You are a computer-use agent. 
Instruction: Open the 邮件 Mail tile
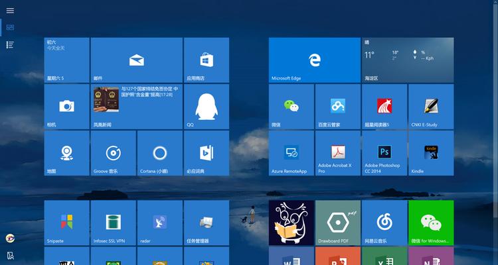coord(137,60)
